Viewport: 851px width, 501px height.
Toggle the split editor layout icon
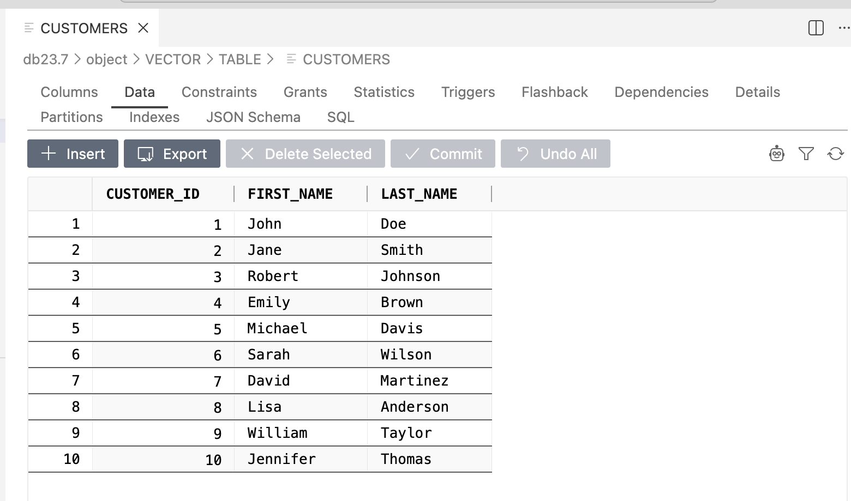tap(816, 28)
